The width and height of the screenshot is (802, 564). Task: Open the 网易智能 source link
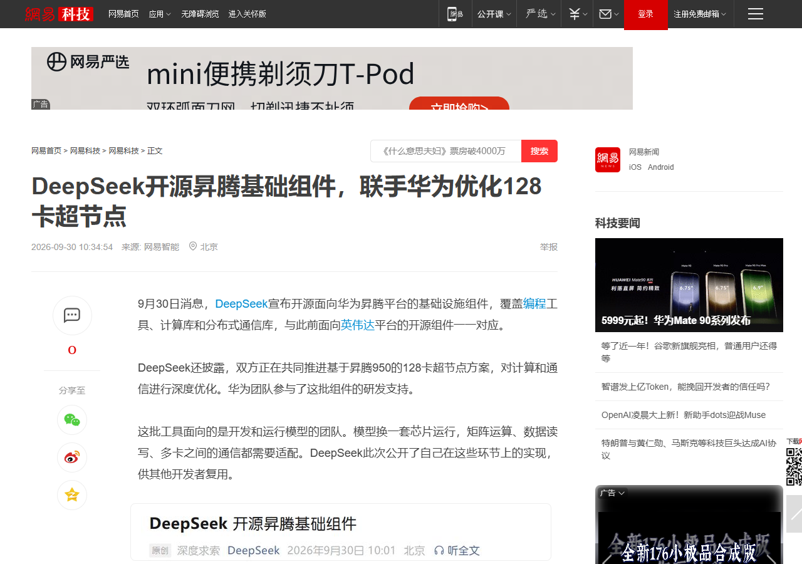(x=162, y=247)
